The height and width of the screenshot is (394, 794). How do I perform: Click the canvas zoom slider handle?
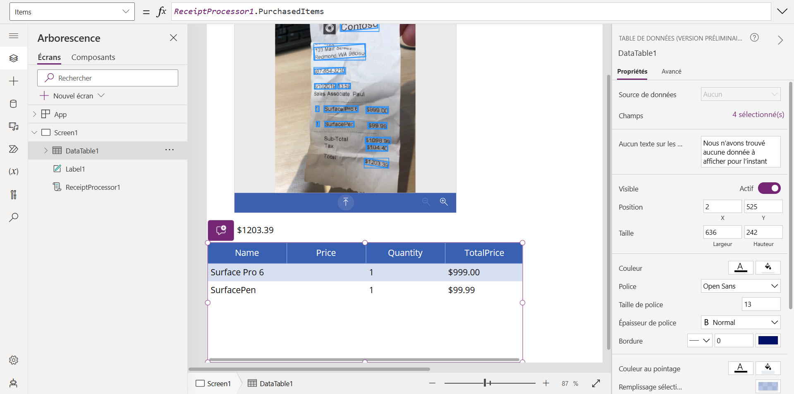click(x=485, y=383)
